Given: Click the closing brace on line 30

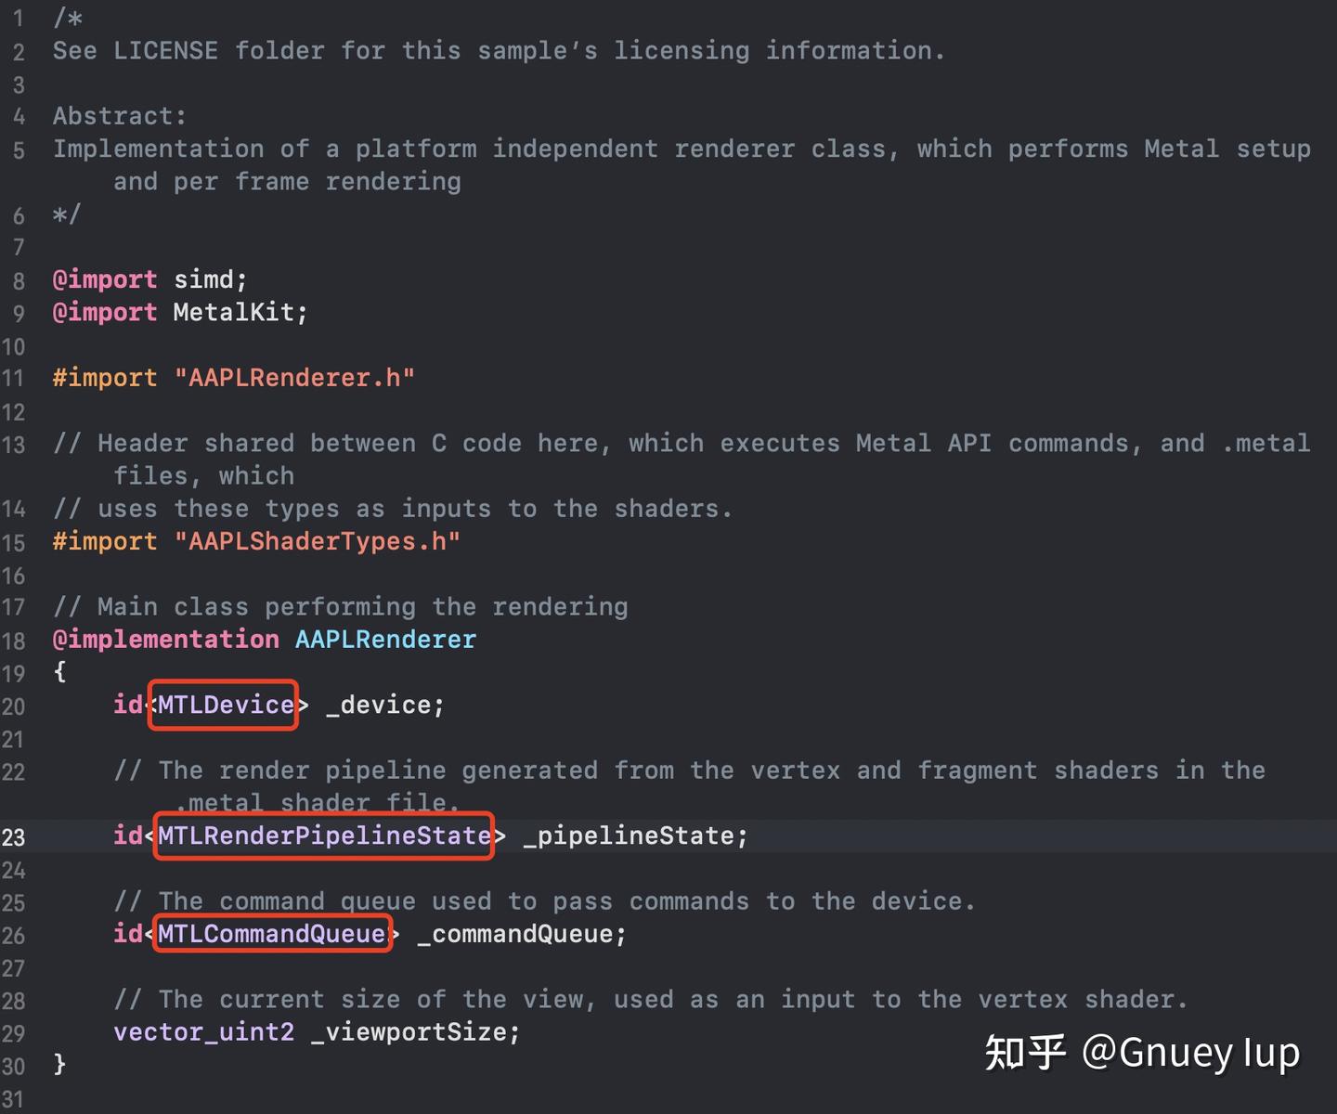Looking at the screenshot, I should [x=60, y=1064].
